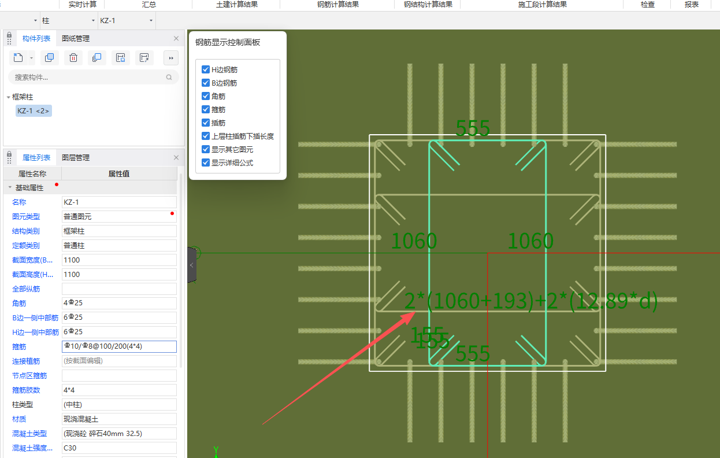Click the H边一侧中部筋 value field
Screen dimensions: 720x458
[x=119, y=332]
